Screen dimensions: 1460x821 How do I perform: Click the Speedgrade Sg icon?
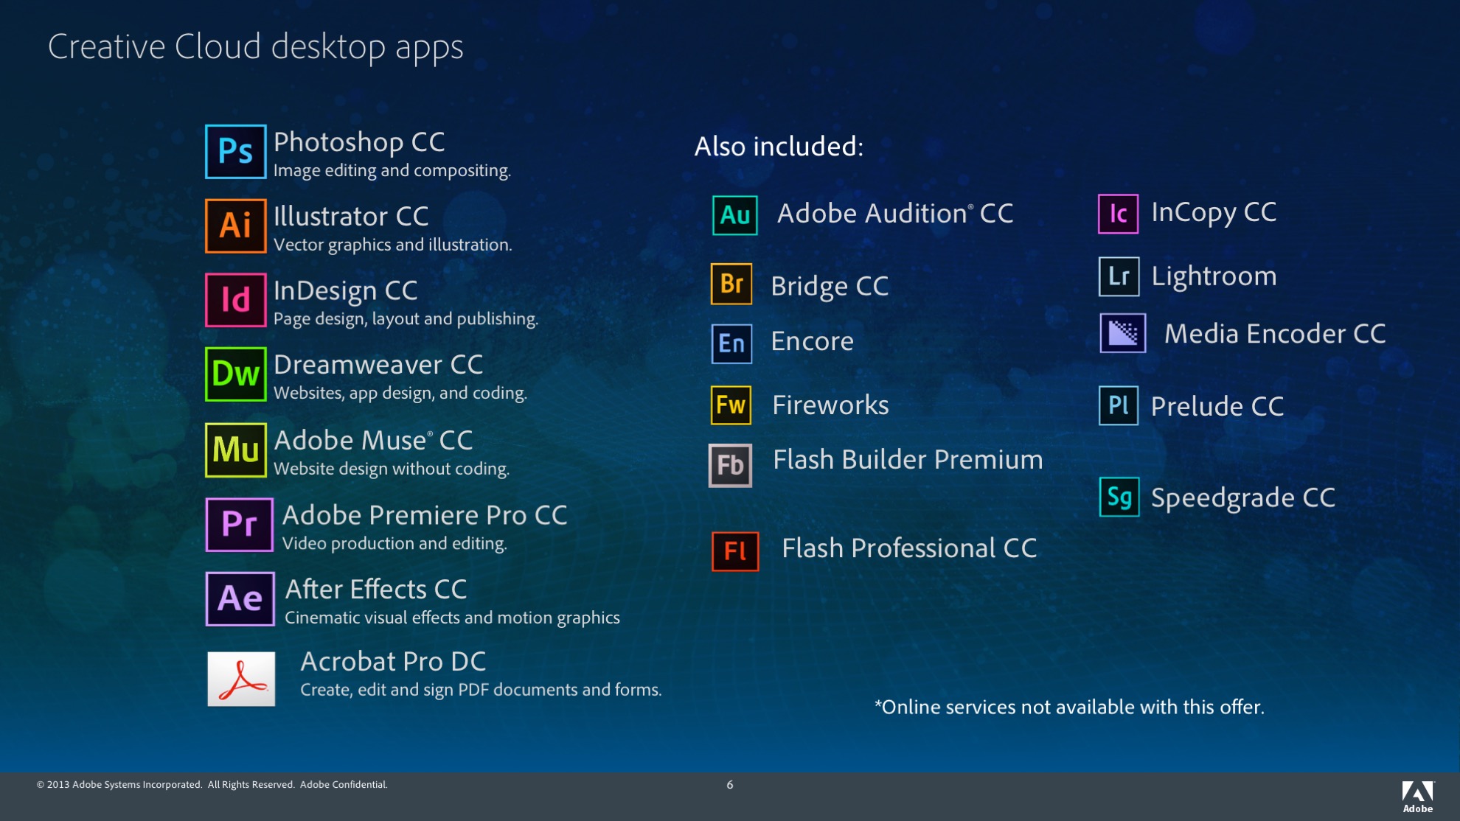click(1119, 497)
